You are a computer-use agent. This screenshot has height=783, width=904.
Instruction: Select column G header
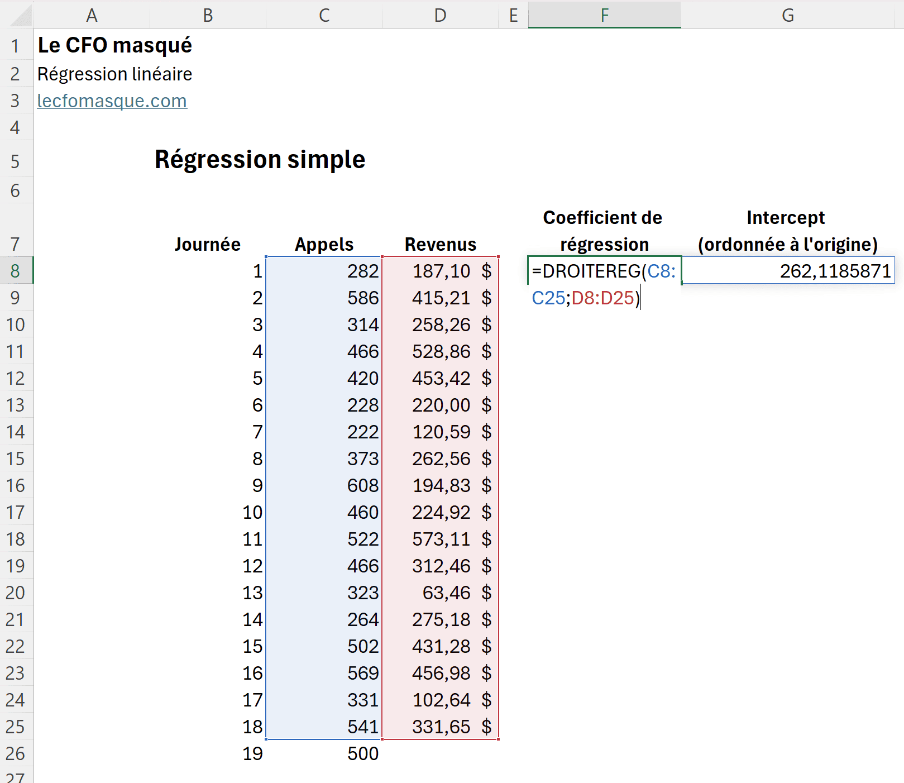[787, 15]
